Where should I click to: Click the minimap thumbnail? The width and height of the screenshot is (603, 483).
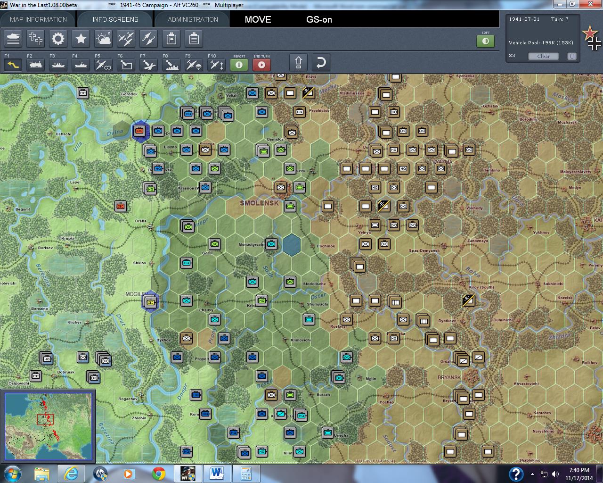pos(49,427)
